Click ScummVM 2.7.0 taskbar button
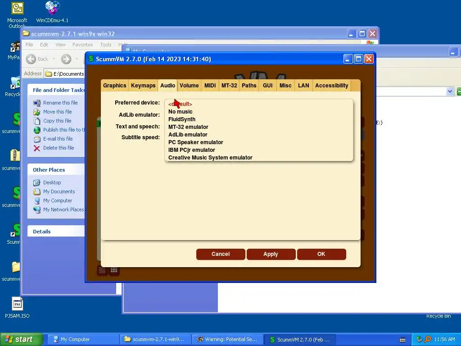Screen dimensions: 461x346 (299, 339)
